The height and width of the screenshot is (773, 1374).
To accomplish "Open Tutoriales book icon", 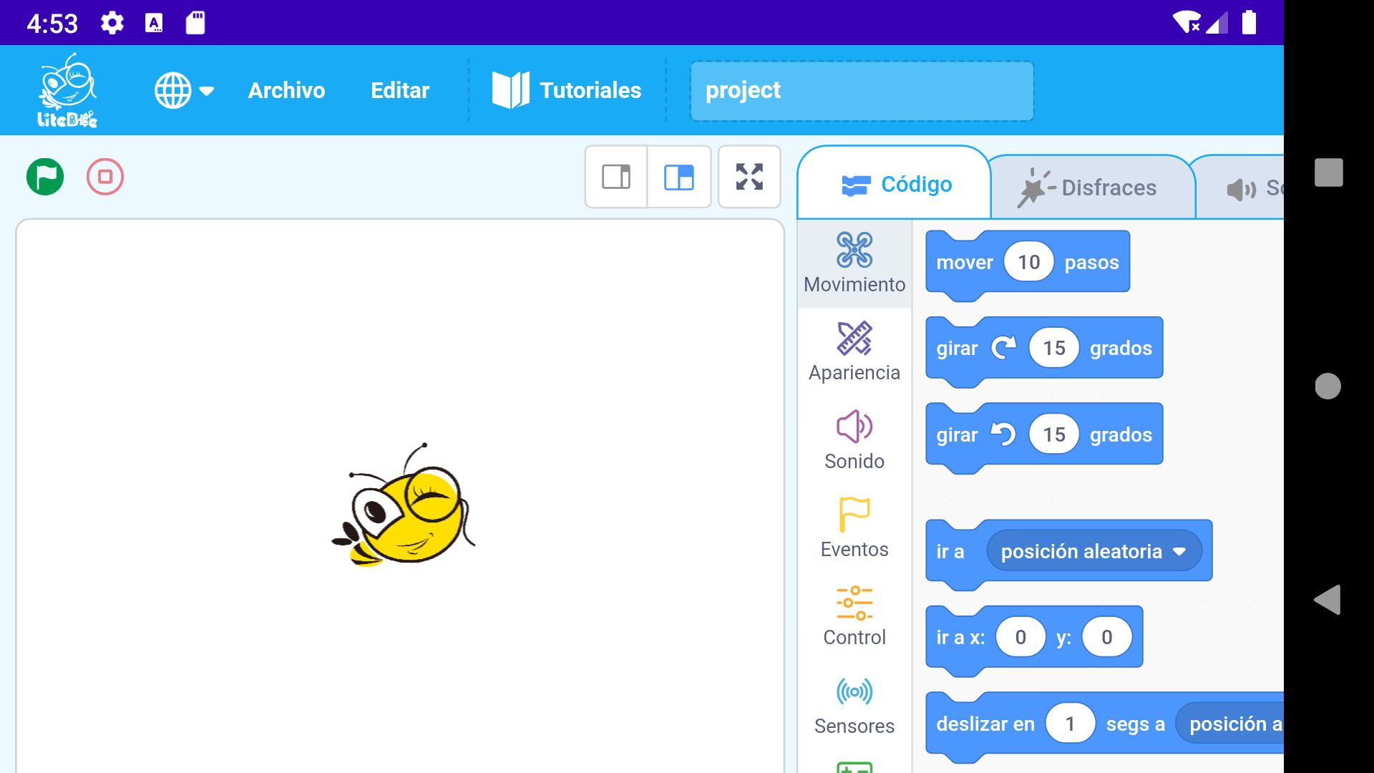I will point(511,91).
